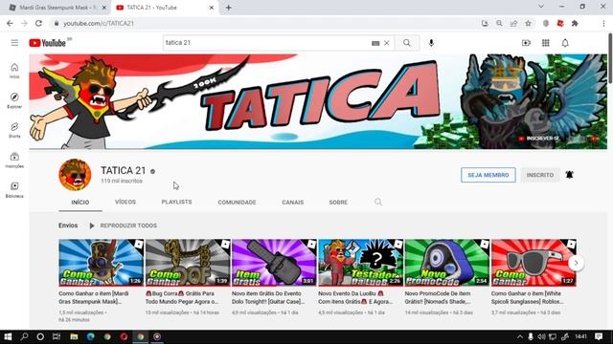
Task: Click the browser address bar
Action: click(x=266, y=23)
